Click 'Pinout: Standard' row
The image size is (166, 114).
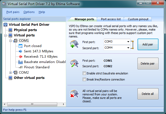click(x=37, y=67)
